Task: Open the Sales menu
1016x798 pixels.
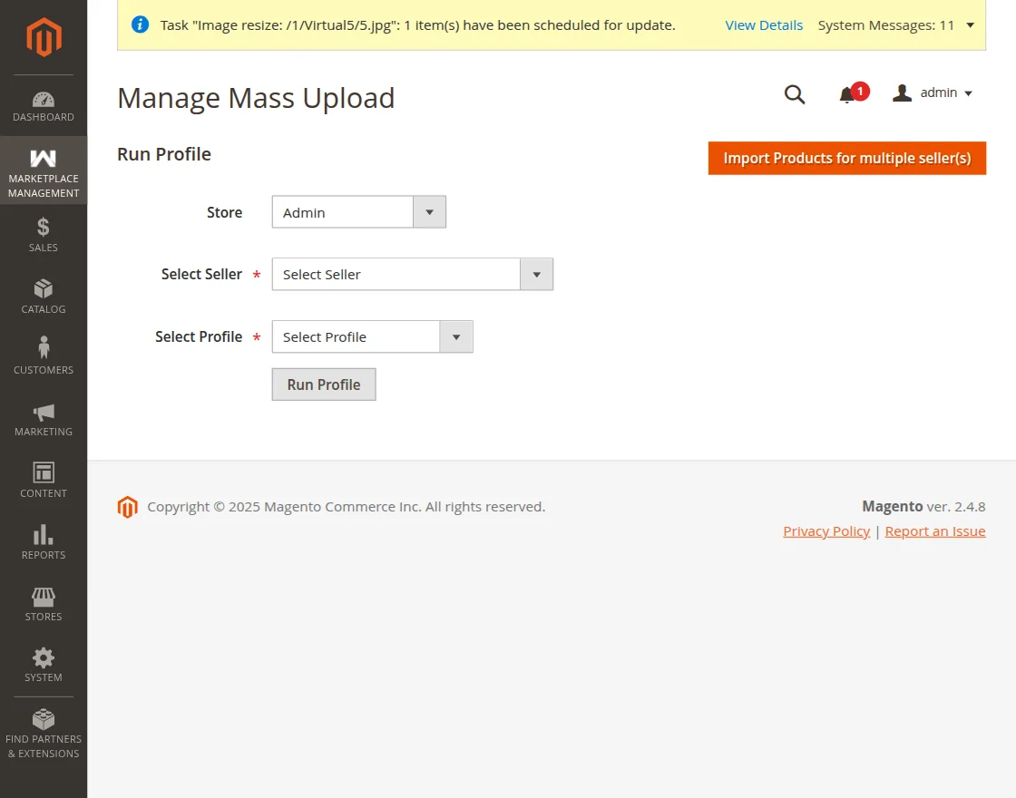Action: pos(44,235)
